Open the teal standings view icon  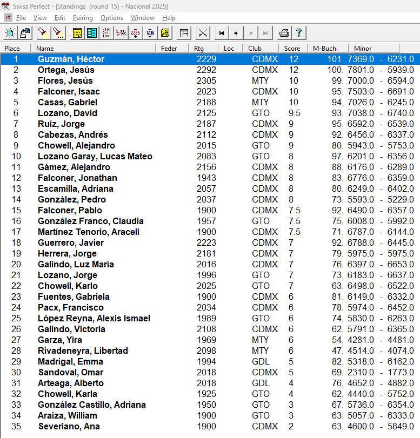[92, 33]
